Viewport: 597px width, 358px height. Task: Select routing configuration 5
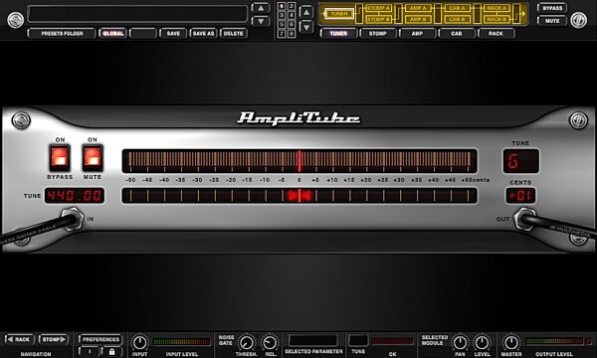click(282, 24)
